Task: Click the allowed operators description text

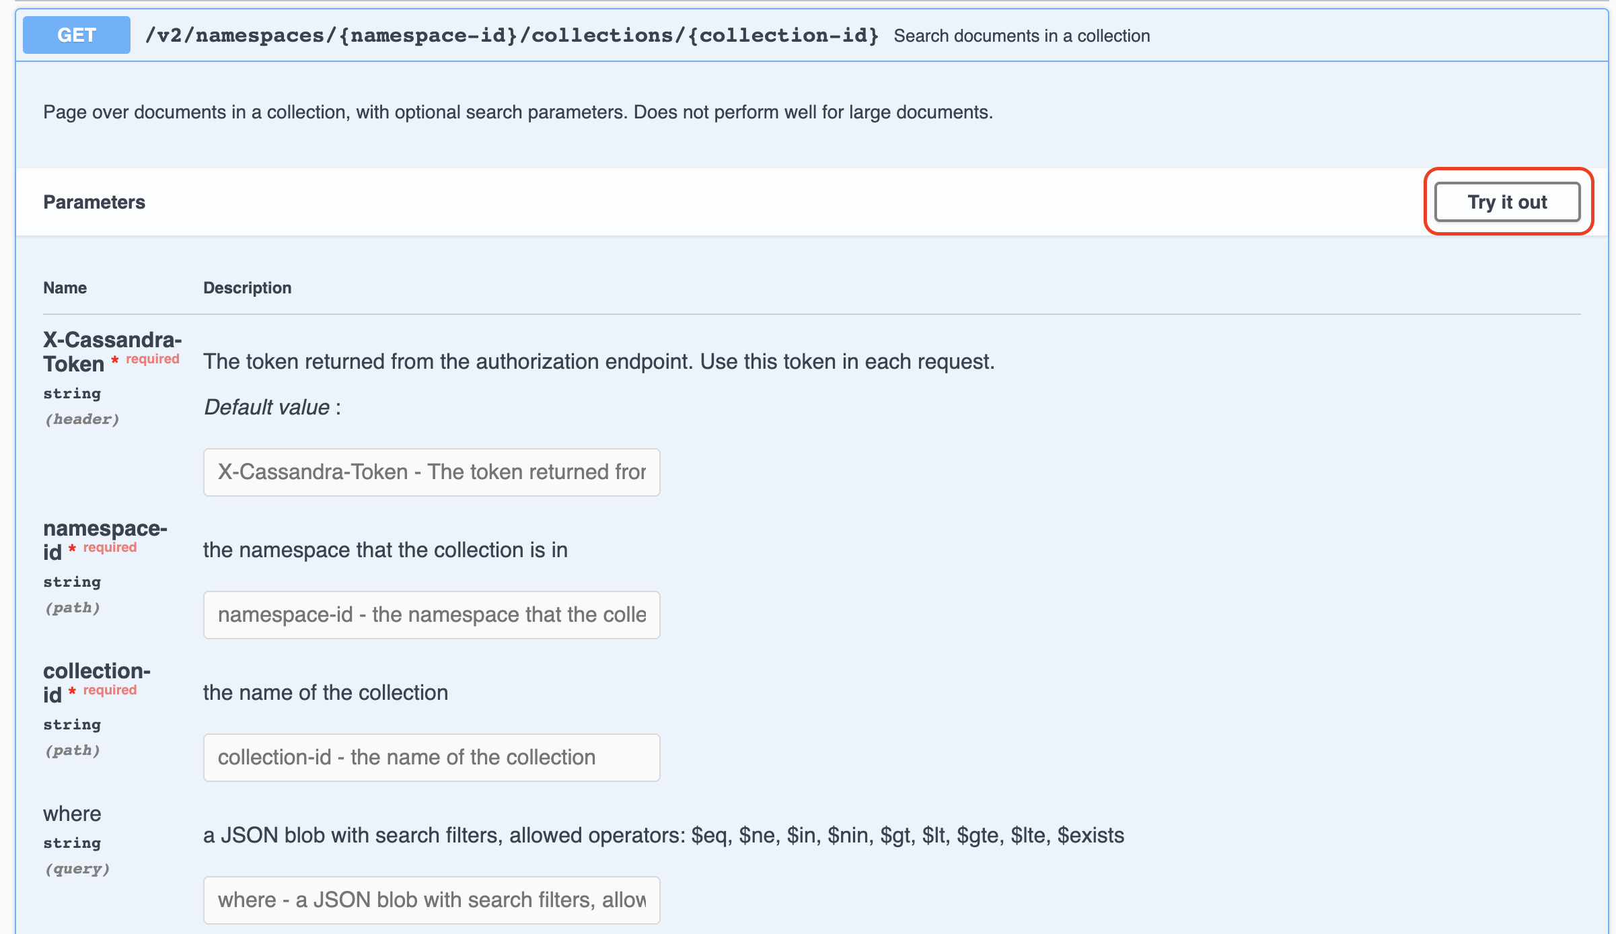Action: pos(663,836)
